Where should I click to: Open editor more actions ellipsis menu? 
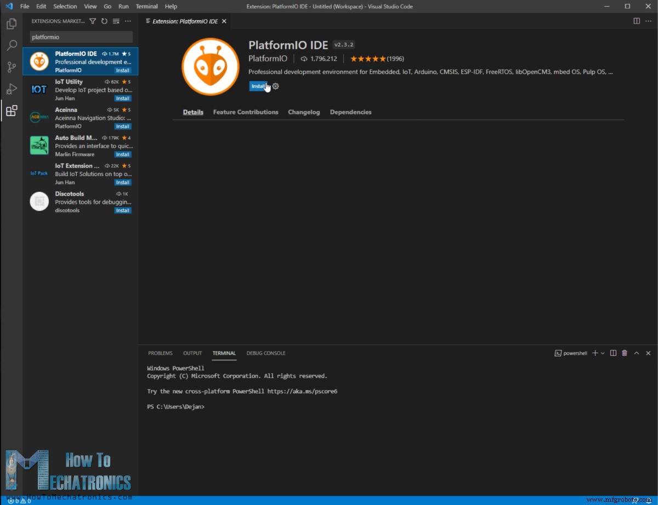tap(648, 21)
